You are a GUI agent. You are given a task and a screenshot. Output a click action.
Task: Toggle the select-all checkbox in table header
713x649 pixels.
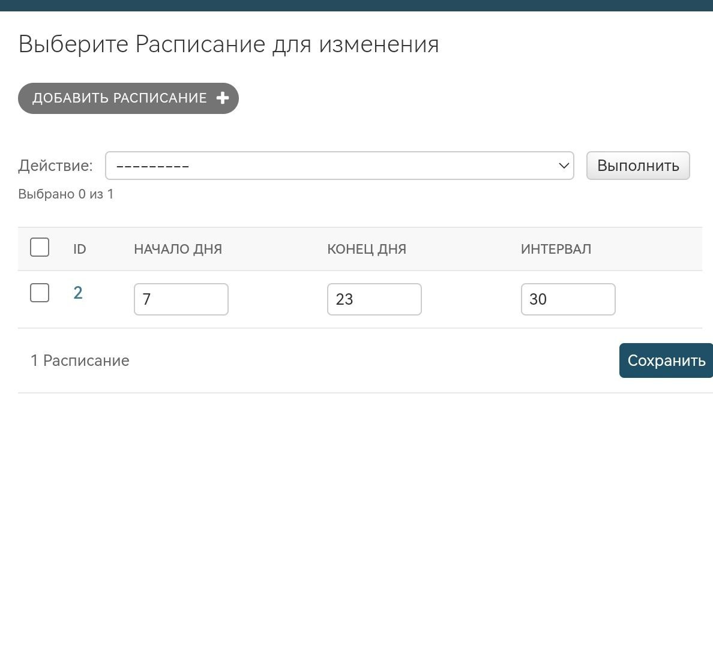pos(40,247)
